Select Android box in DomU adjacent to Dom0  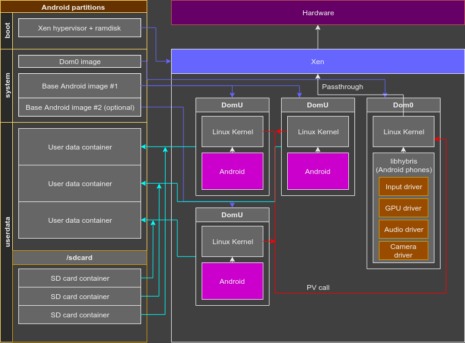[318, 171]
